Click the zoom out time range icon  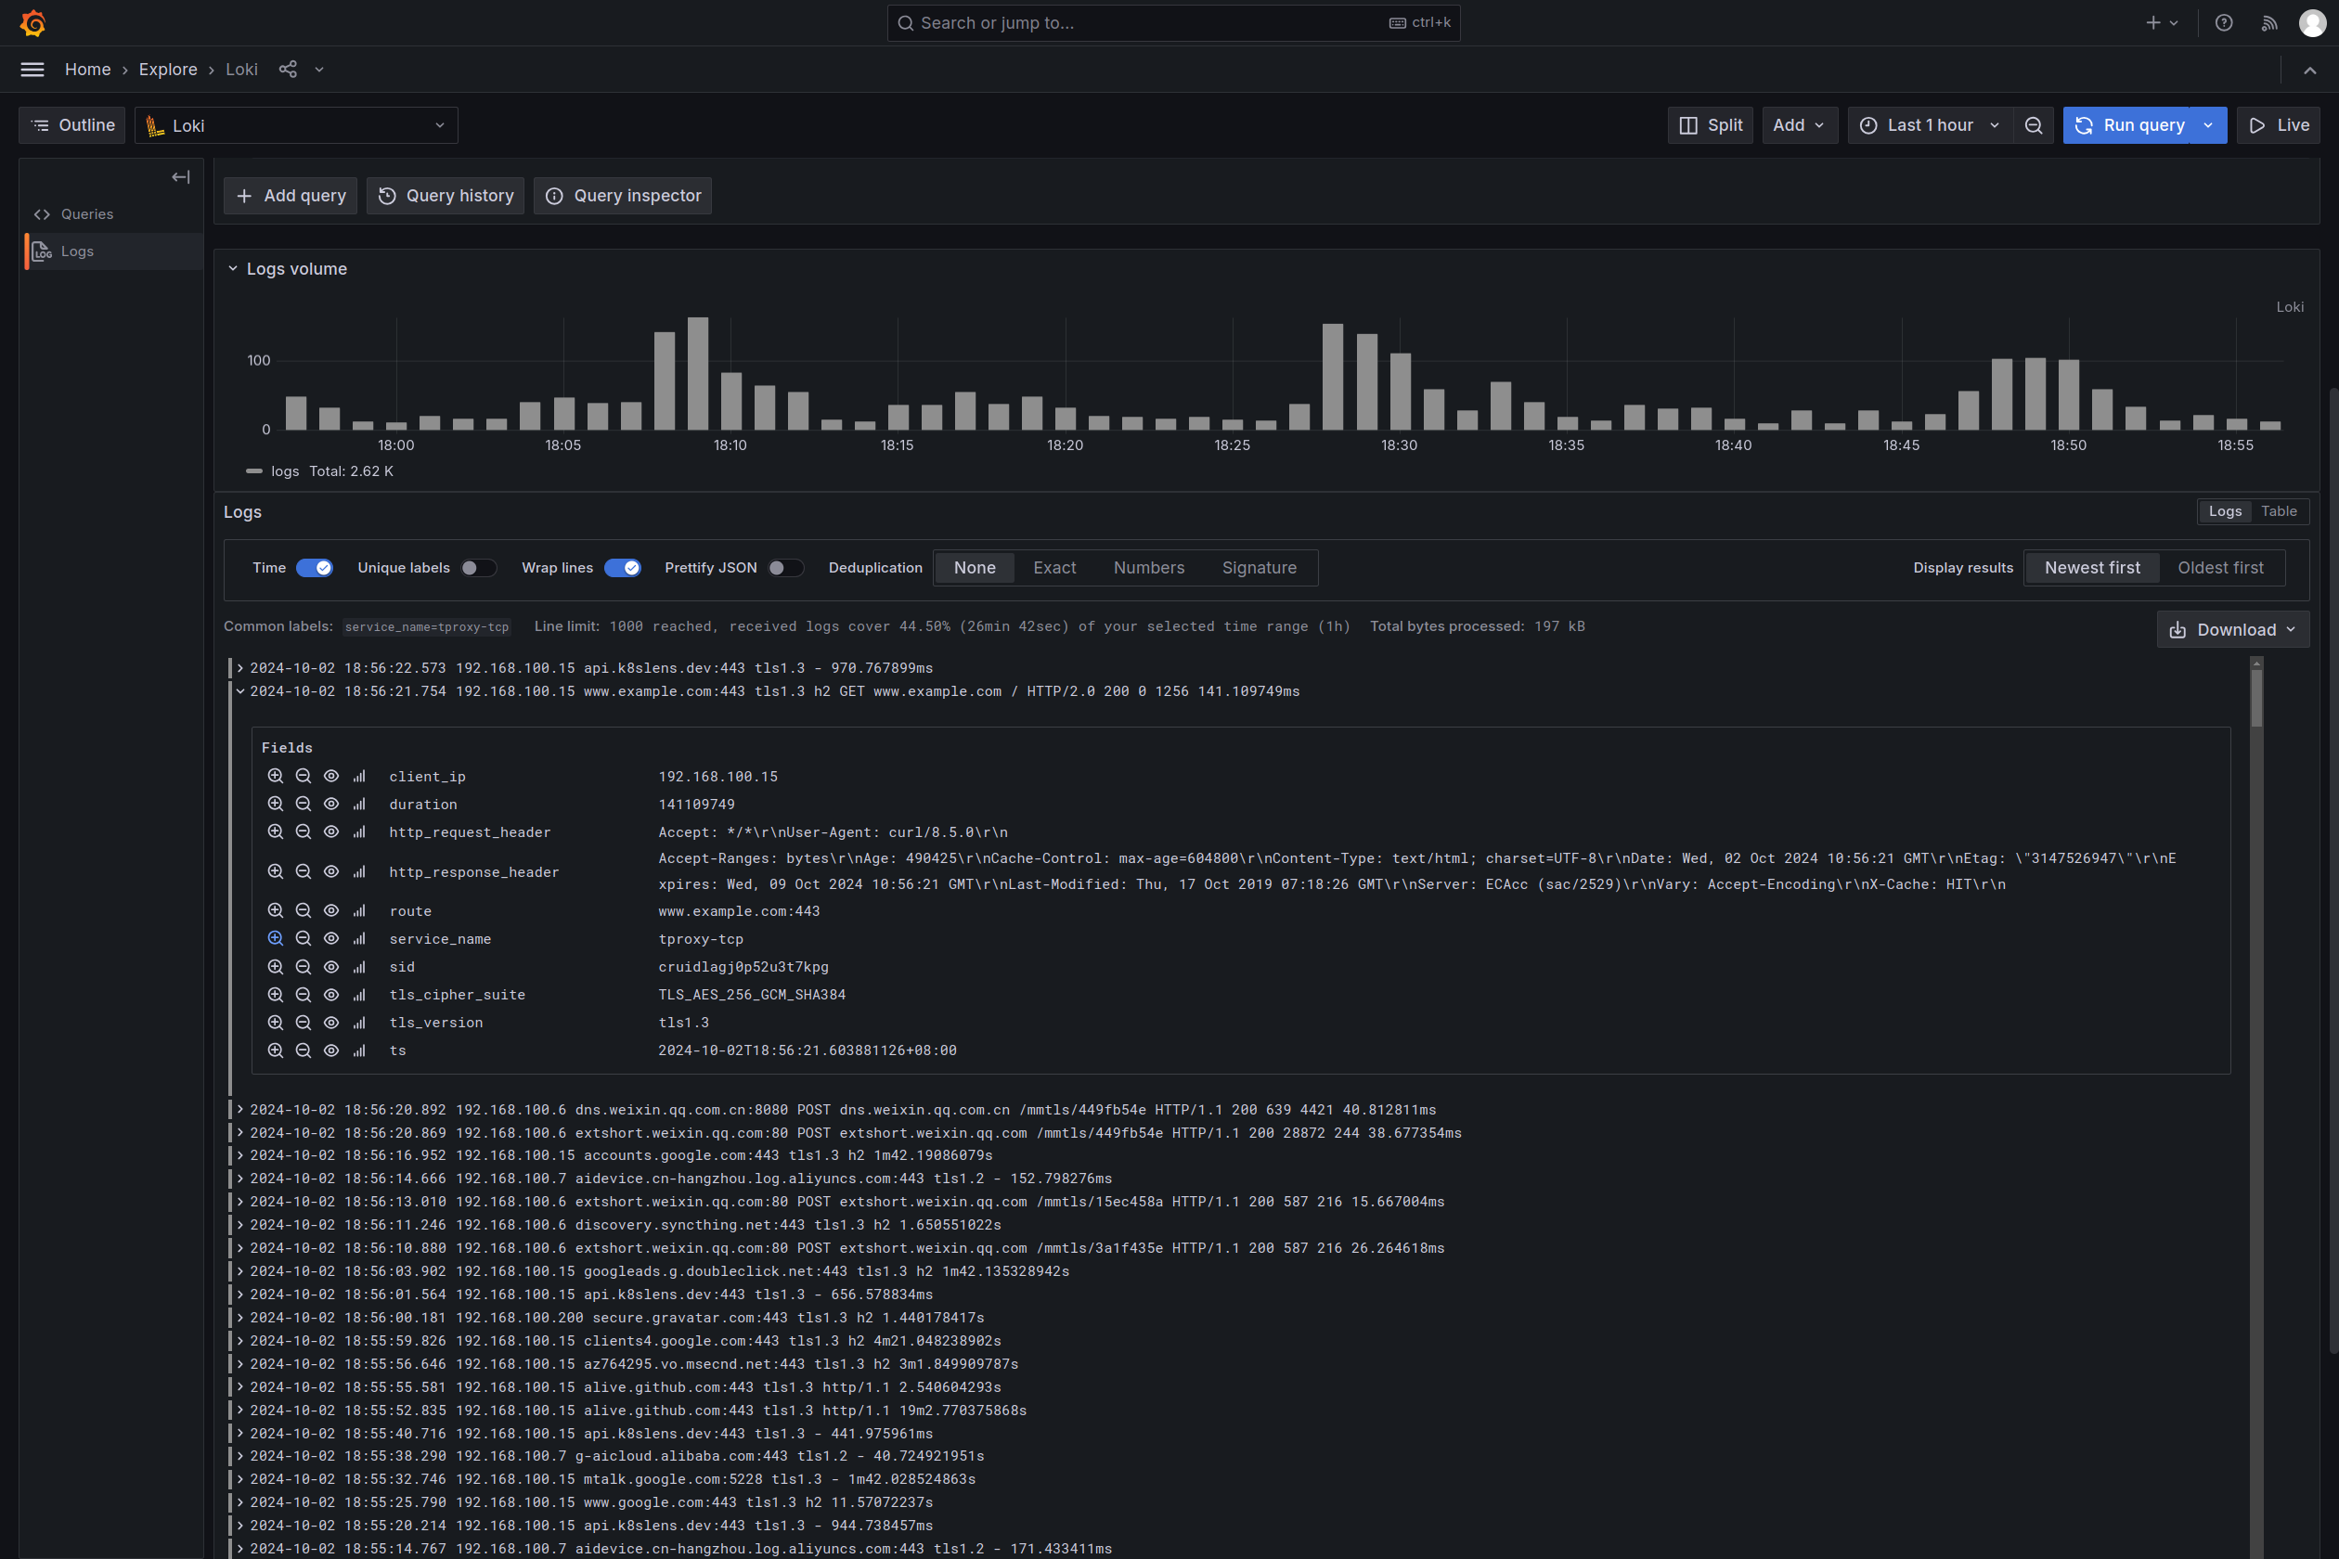pos(2034,125)
